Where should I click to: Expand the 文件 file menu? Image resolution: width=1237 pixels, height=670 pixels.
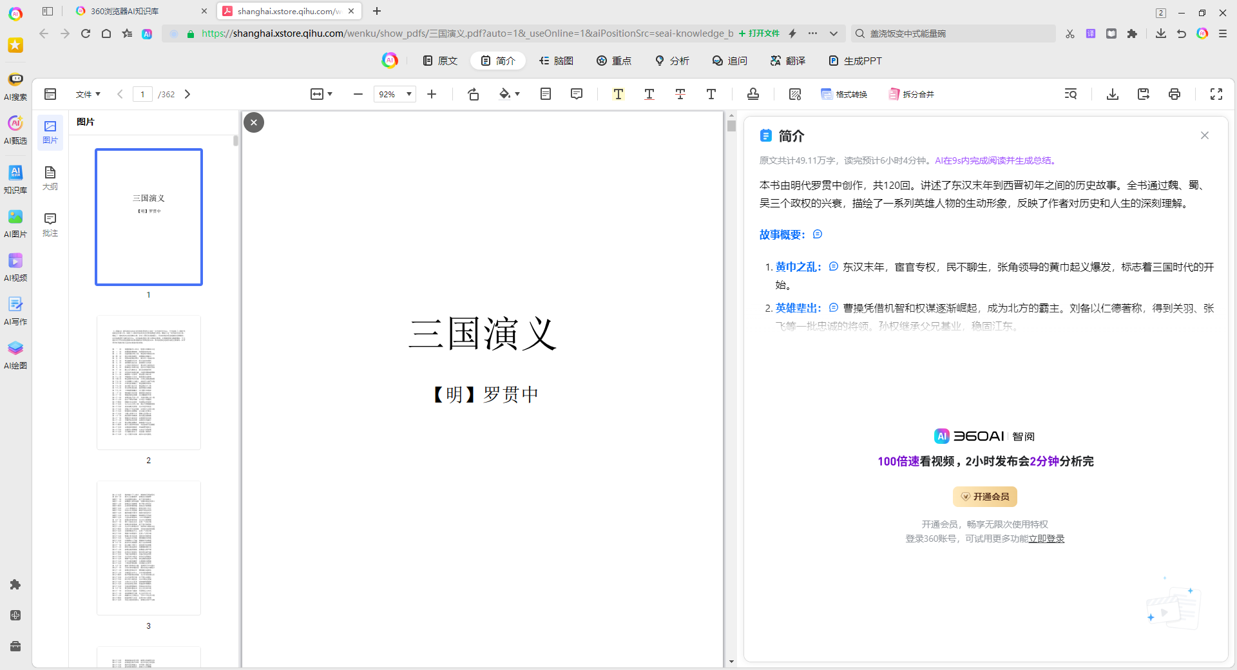88,94
